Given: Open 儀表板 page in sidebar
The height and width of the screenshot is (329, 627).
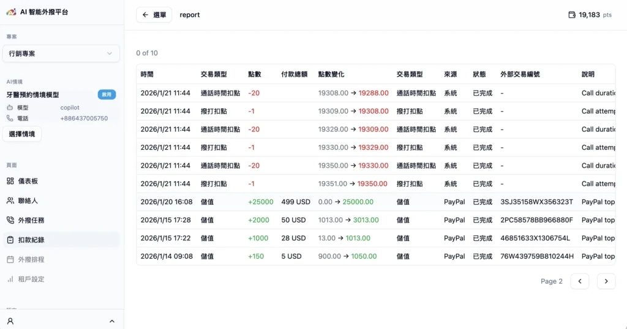Looking at the screenshot, I should 61,181.
